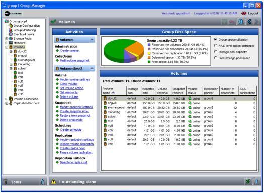
Task: Click Demote to replica set link
Action: (x=74, y=162)
